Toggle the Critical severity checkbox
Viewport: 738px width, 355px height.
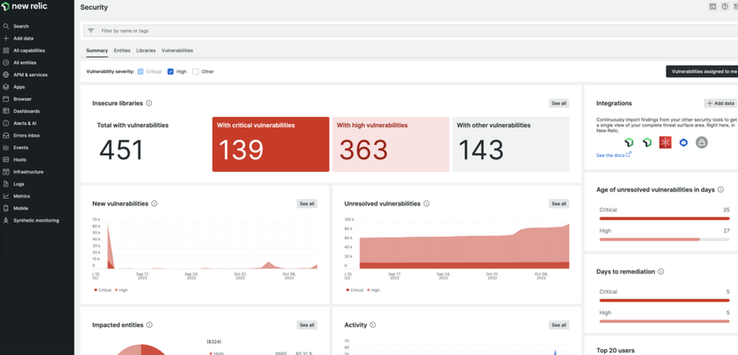(x=141, y=71)
